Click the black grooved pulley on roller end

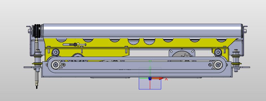(x=37, y=31)
